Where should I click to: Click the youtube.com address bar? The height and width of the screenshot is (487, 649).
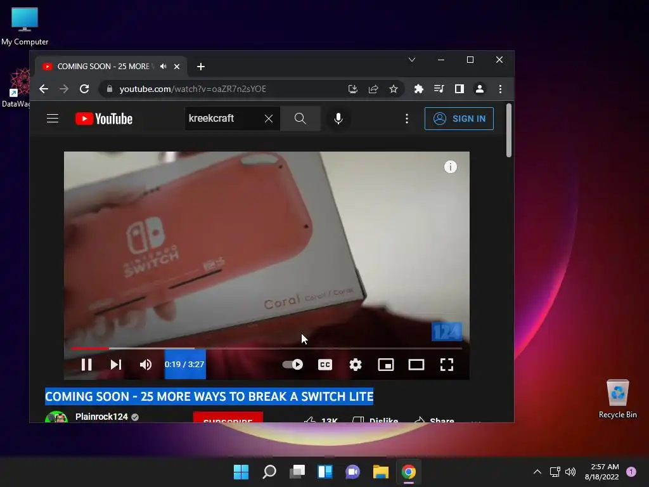[224, 89]
